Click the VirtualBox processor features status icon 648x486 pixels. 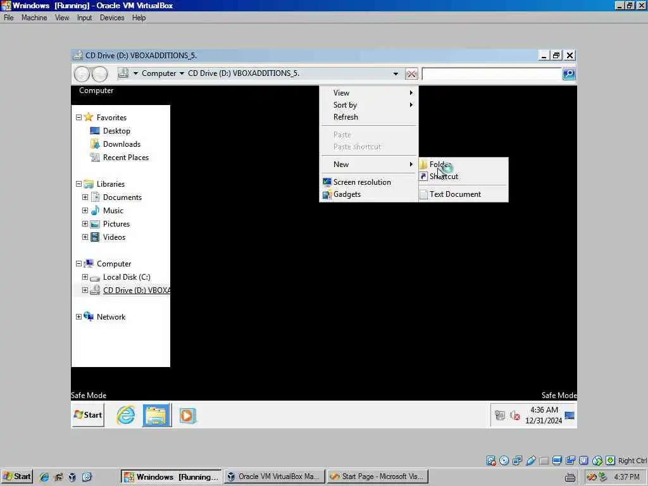pos(583,461)
